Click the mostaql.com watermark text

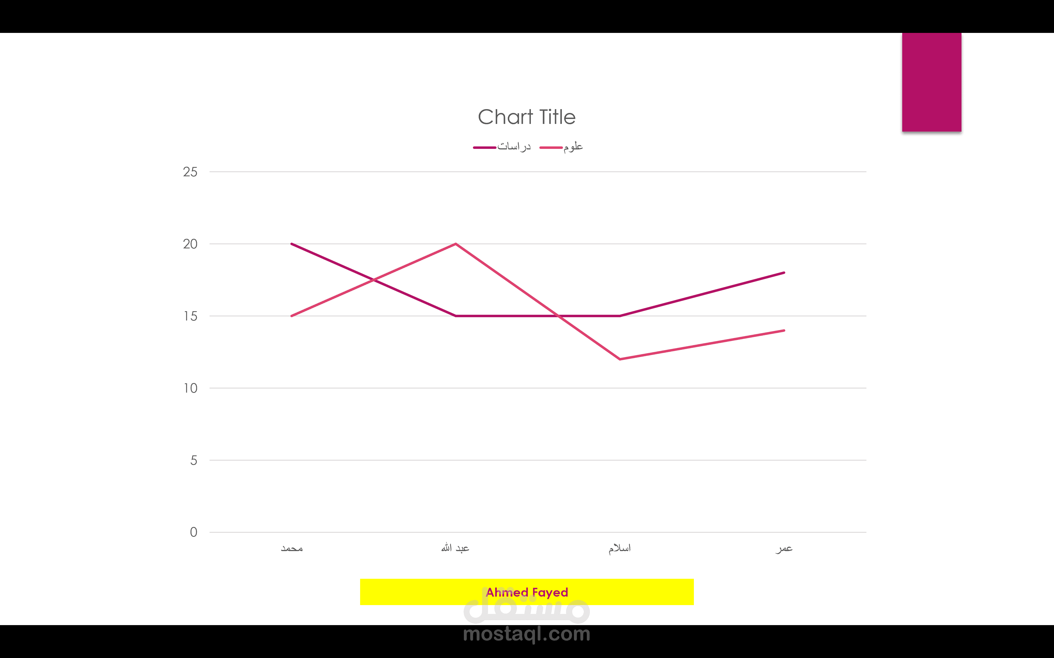[x=526, y=634]
